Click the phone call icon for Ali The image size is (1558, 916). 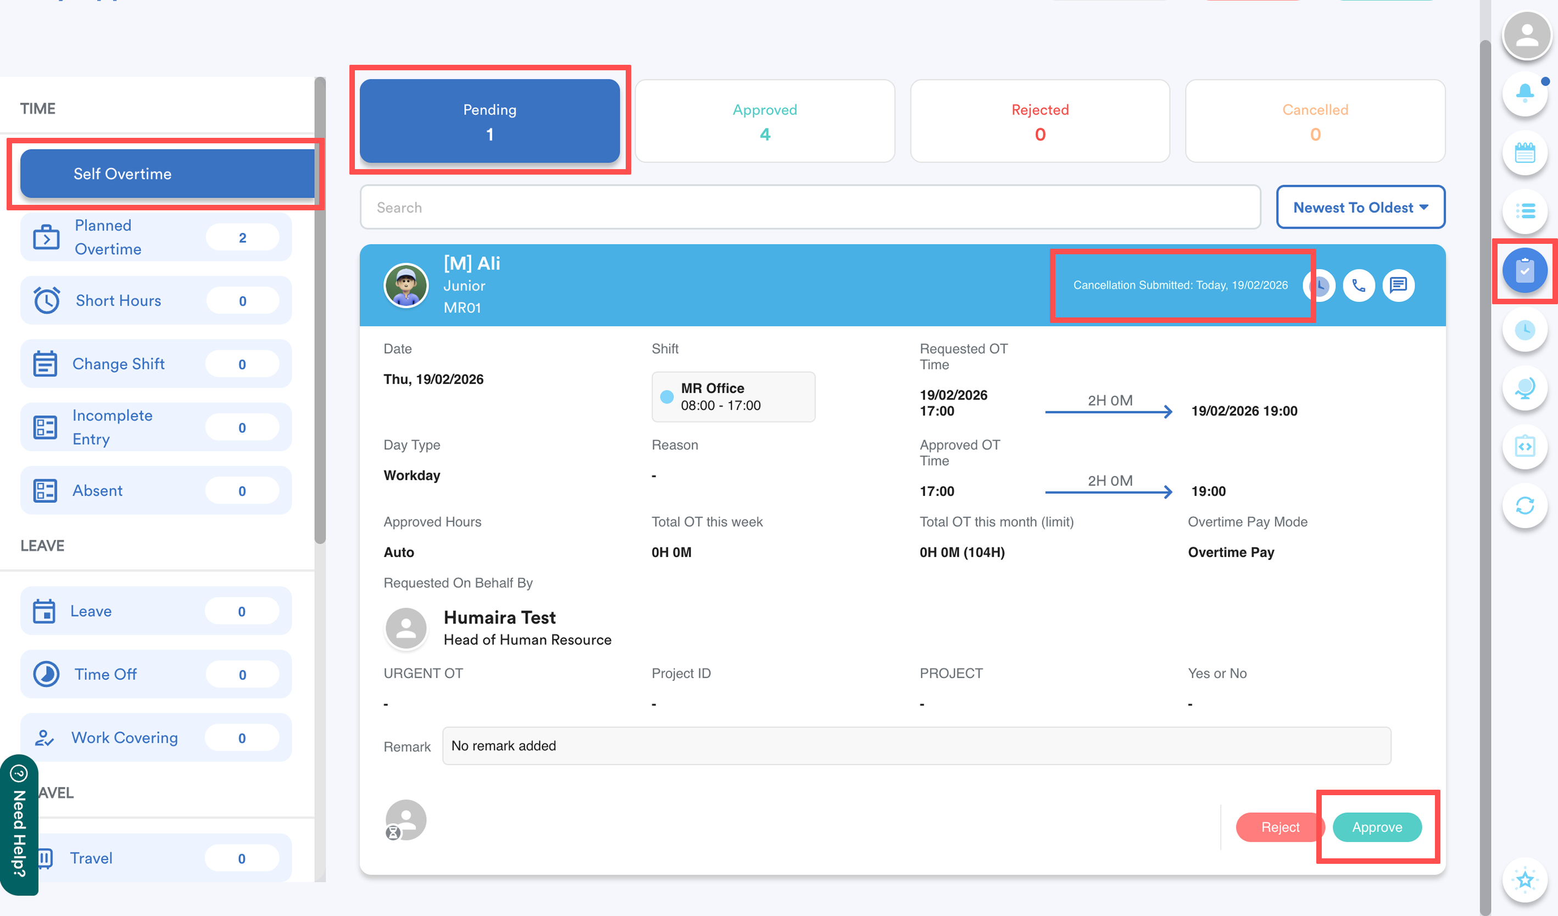tap(1358, 286)
